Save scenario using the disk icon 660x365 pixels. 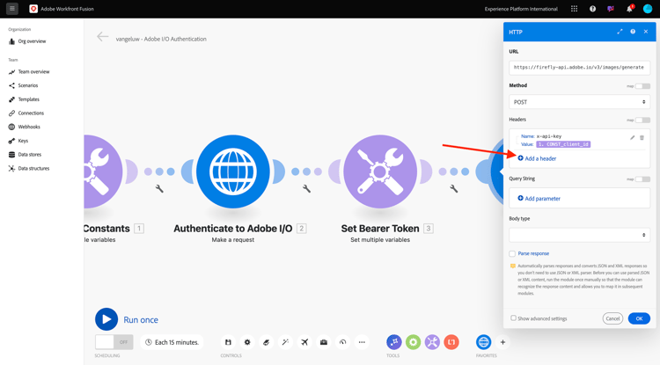(x=228, y=342)
